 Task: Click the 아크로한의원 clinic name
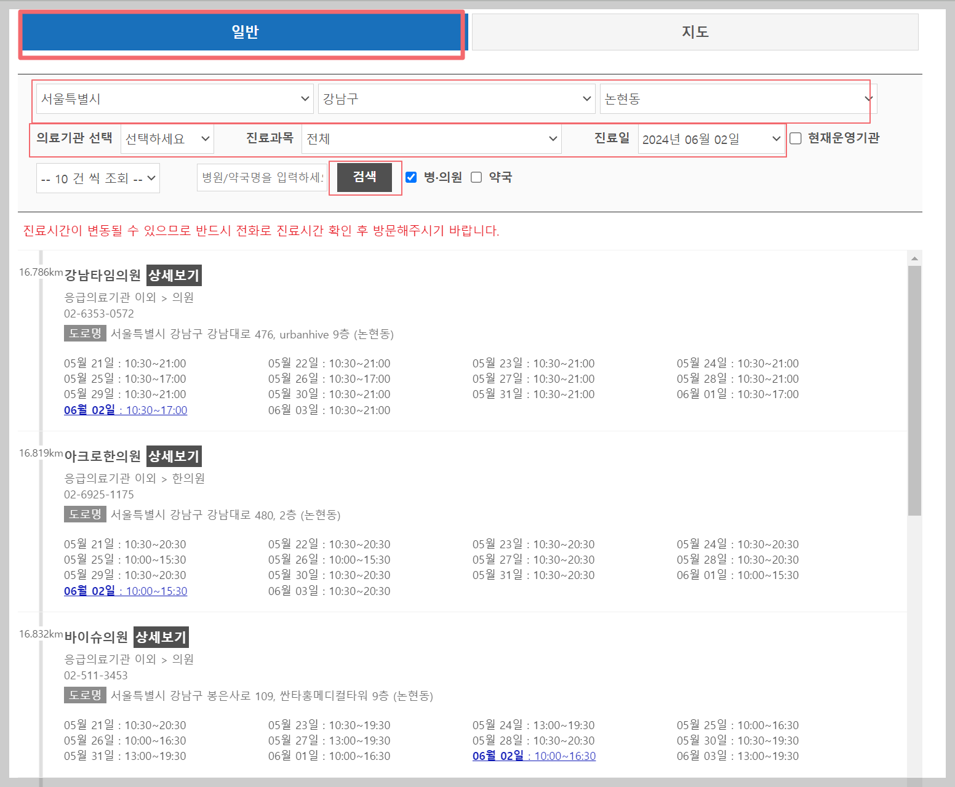pyautogui.click(x=103, y=456)
